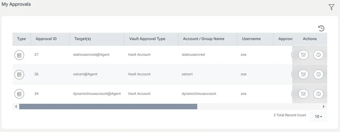Click the vault type icon for approval 27

[19, 55]
